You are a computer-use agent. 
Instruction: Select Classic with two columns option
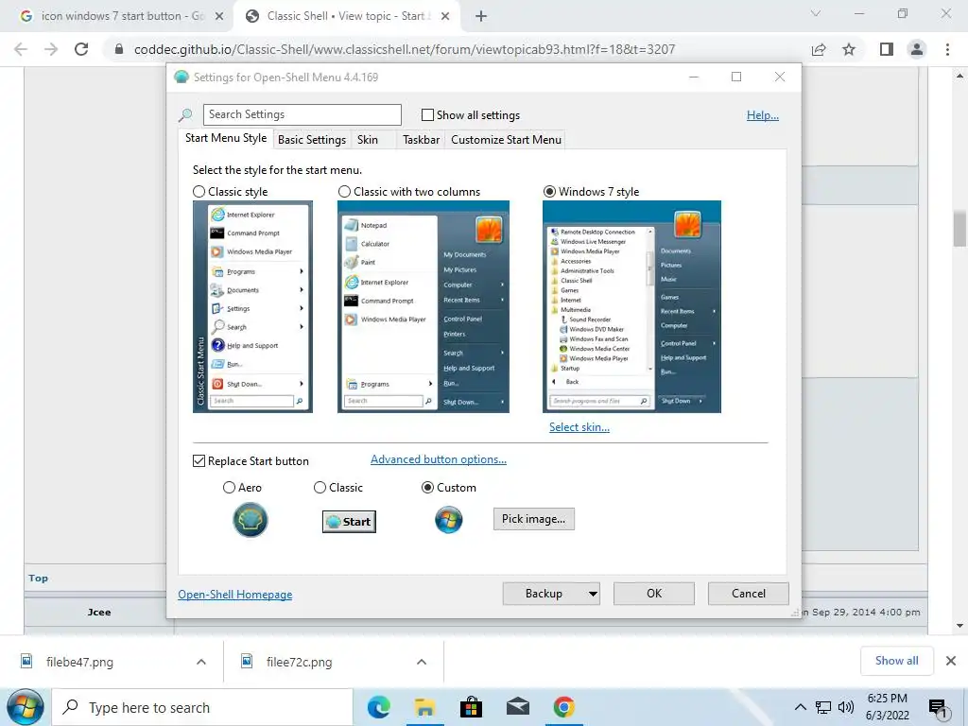(344, 192)
